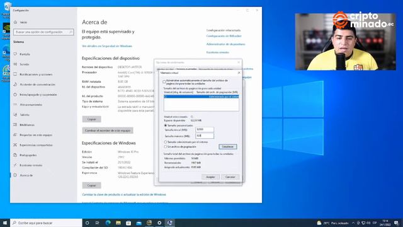Click the Windows 10 Pro edition value
The image size is (403, 227).
tap(128, 152)
